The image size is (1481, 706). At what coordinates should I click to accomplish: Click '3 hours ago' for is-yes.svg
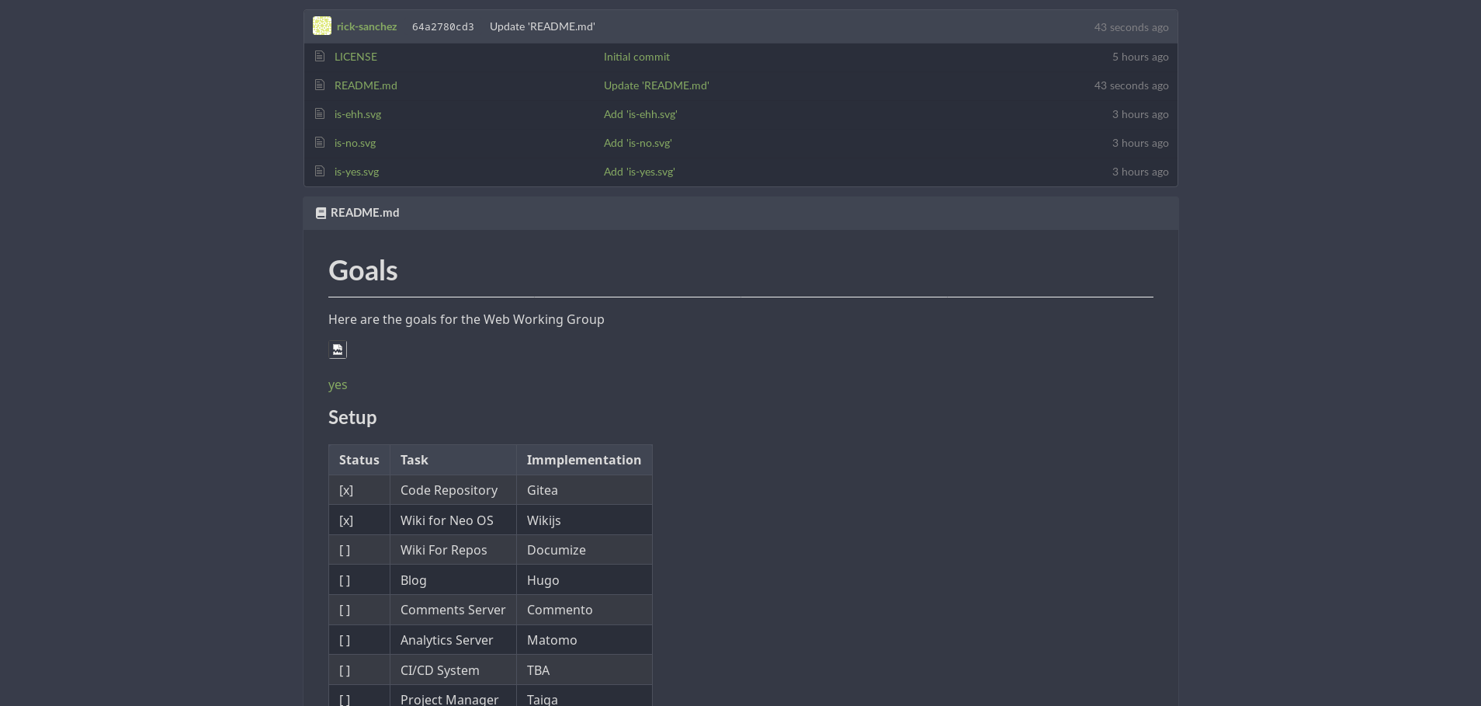(1140, 172)
